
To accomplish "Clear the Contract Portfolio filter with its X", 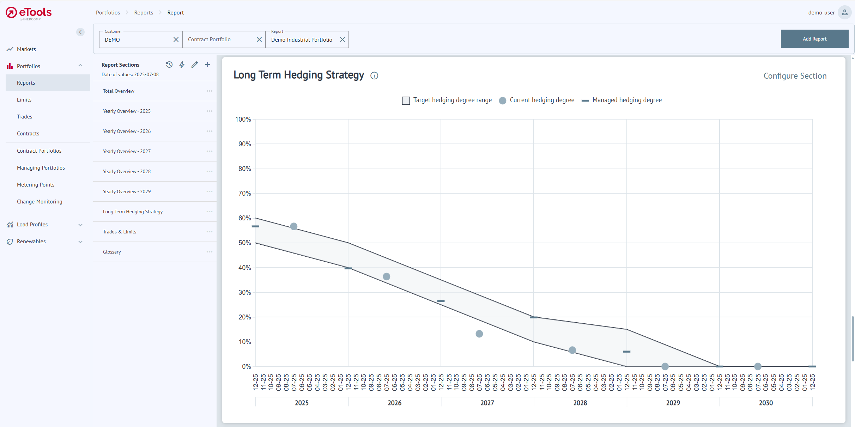I will pos(259,39).
